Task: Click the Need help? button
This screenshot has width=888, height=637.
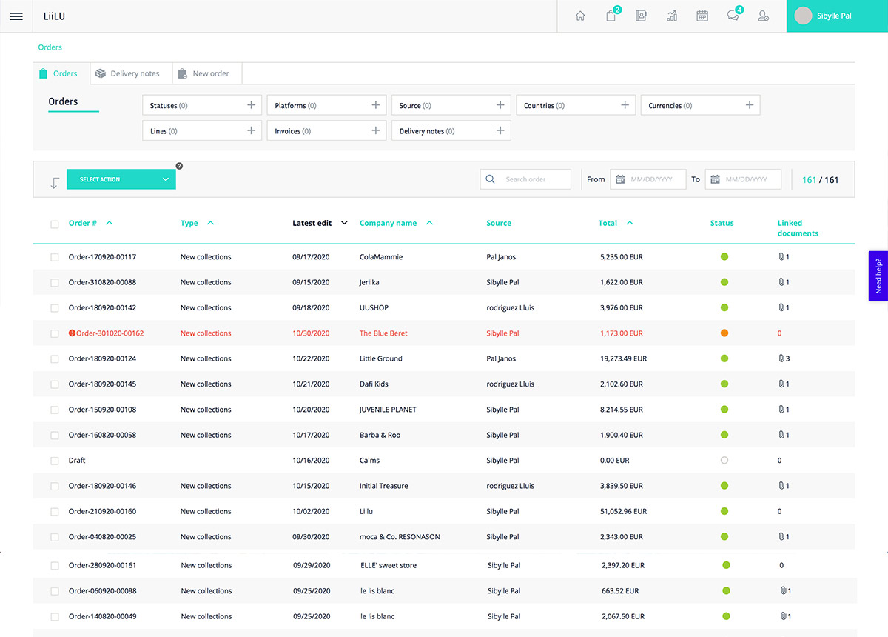Action: (x=878, y=276)
